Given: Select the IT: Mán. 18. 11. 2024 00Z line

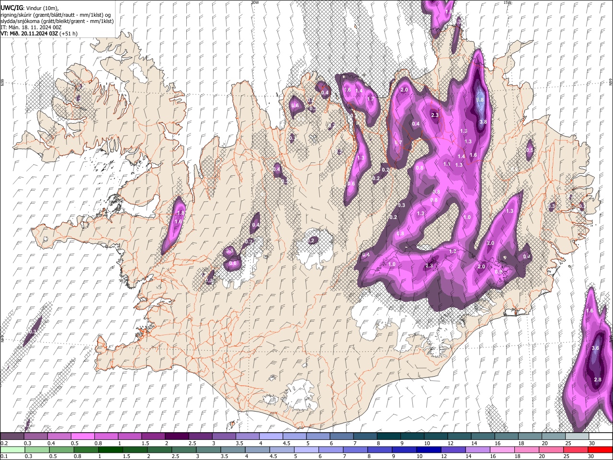Looking at the screenshot, I should 31,27.
